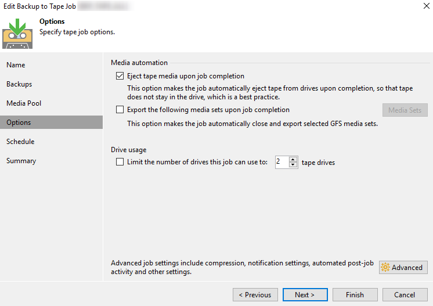Switch to the Media Pool step
The image size is (433, 306).
(x=24, y=103)
